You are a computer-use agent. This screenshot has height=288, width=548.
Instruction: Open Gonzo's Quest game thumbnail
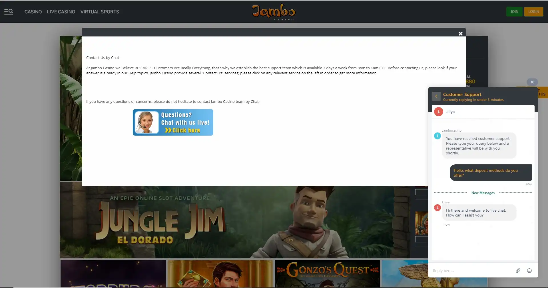coord(327,273)
